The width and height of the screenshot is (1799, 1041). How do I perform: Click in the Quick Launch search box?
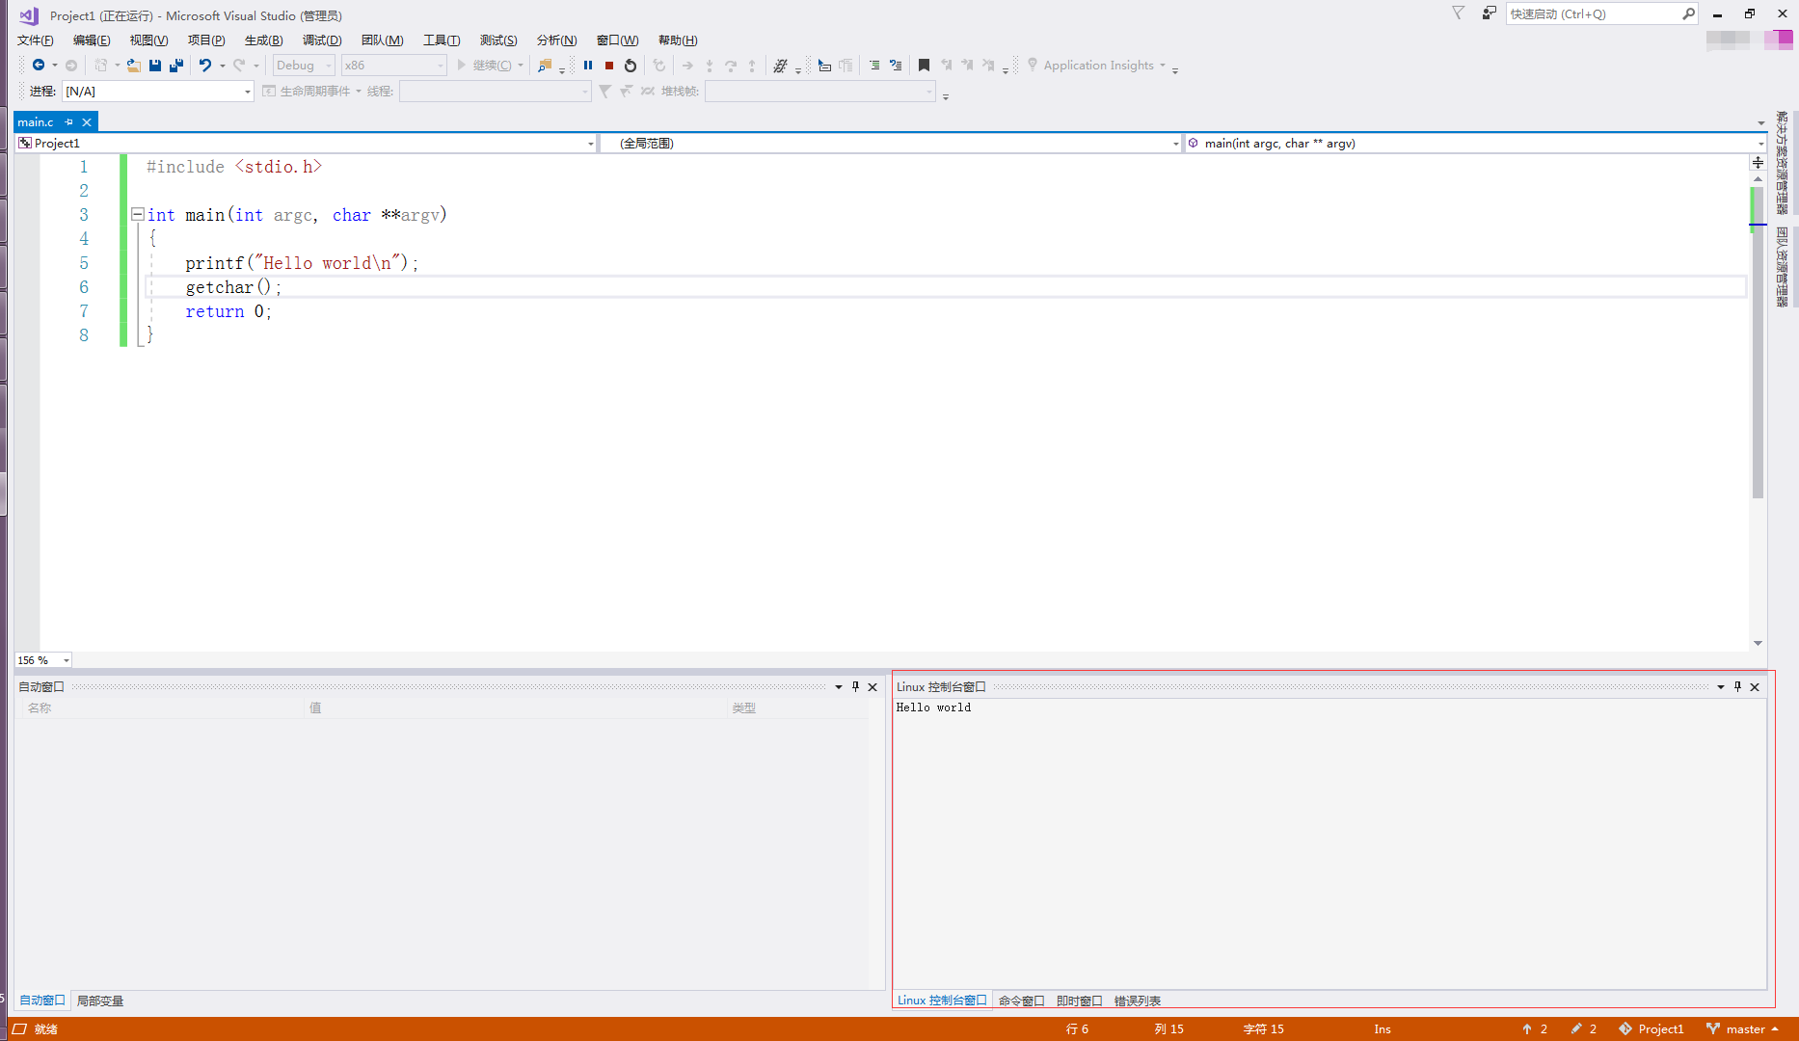point(1591,14)
